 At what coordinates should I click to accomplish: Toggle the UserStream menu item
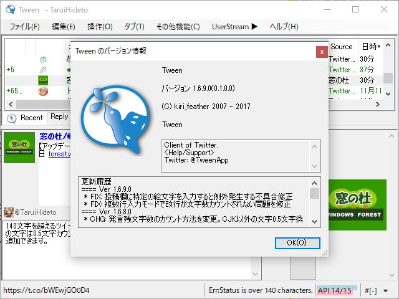[234, 26]
